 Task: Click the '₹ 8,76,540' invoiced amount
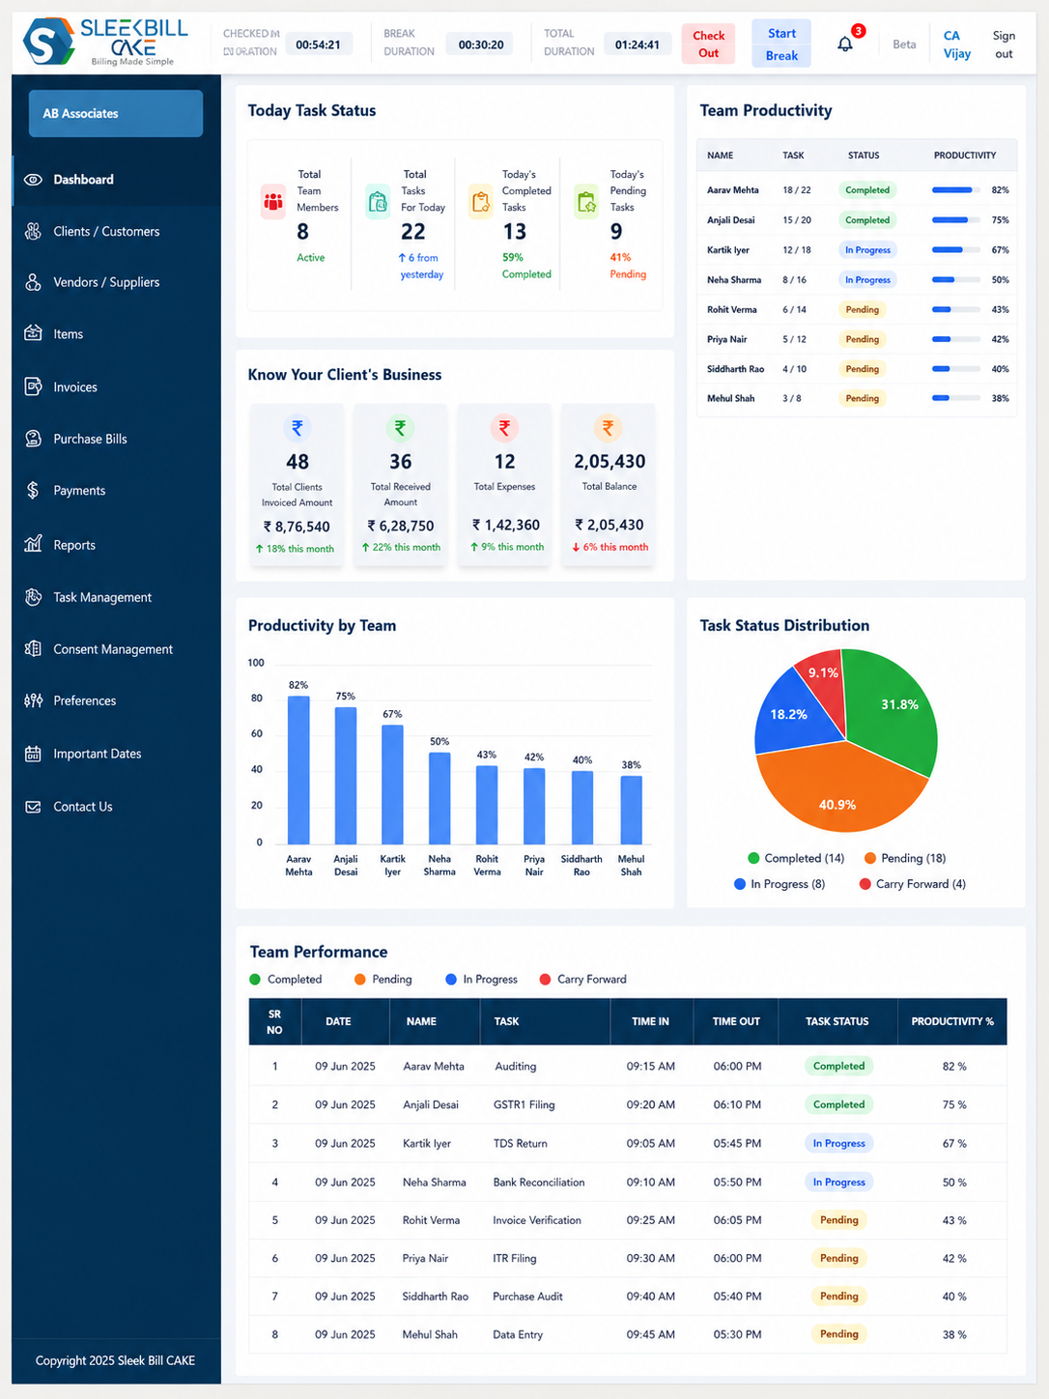[x=297, y=527]
